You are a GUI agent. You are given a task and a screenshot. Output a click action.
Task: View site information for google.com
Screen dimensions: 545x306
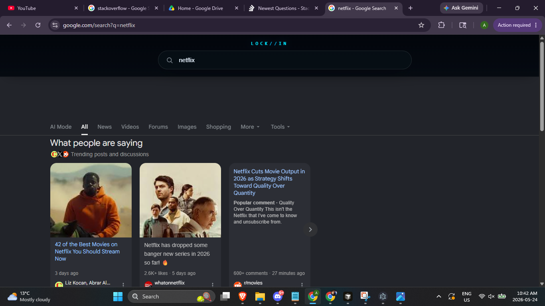[x=55, y=25]
